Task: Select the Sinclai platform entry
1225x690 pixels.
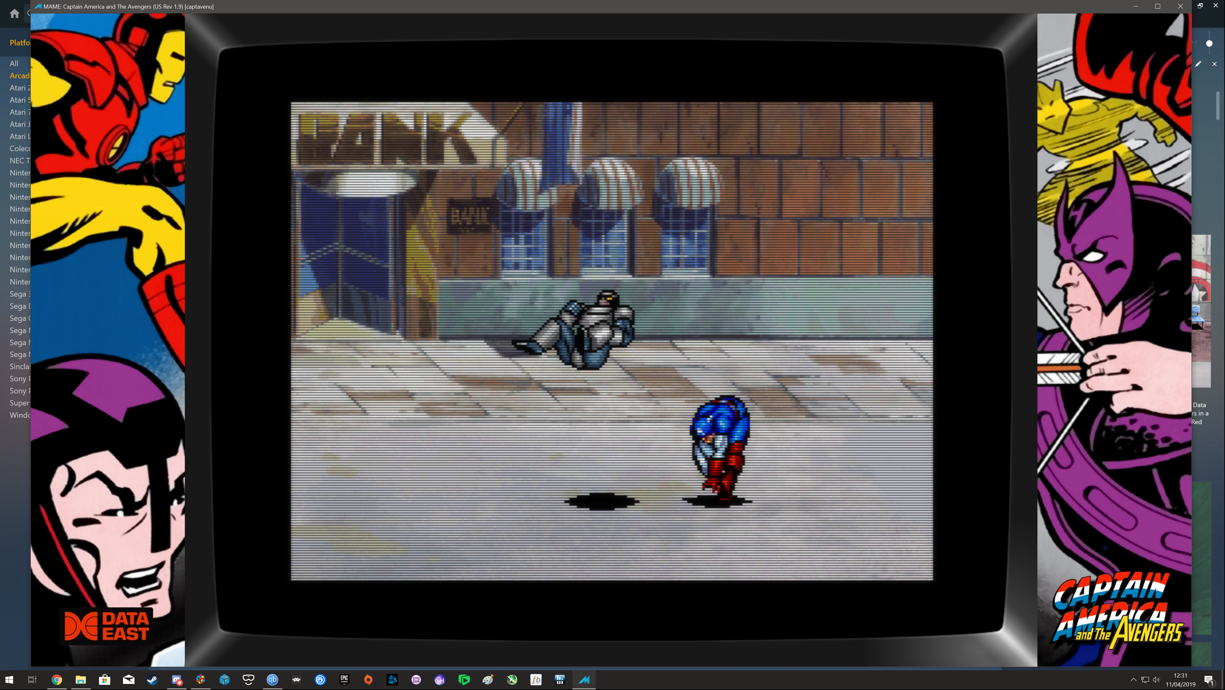Action: (19, 367)
